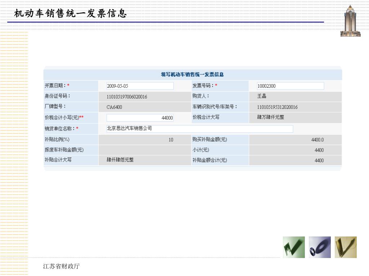Image resolution: width=369 pixels, height=276 pixels.
Task: Select the 补贴金额合计 value 4400
Action: click(319, 160)
